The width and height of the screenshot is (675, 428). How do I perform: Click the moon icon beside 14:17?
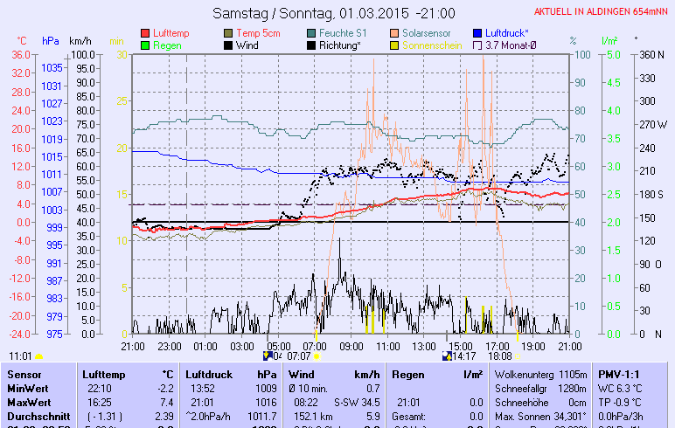coord(448,356)
